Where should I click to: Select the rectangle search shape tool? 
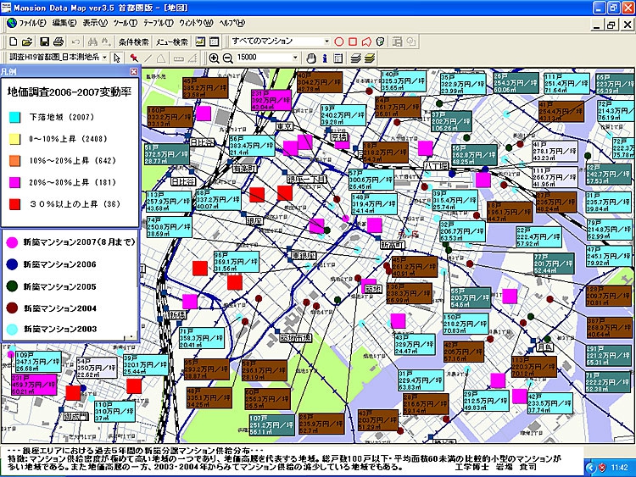[x=353, y=41]
